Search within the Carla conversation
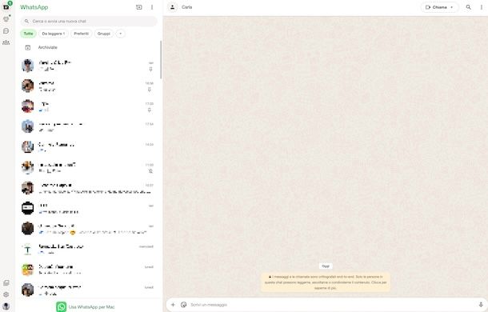Screen dimensions: 488x312 click(468, 7)
